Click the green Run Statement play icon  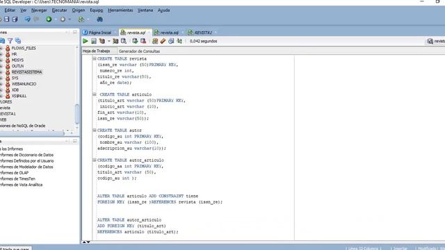pos(85,41)
